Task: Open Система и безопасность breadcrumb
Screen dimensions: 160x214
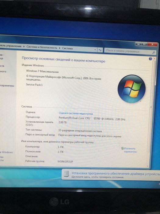Action: [x=42, y=47]
